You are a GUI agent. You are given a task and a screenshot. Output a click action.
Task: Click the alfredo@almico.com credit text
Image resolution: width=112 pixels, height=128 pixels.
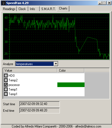pyautogui.click(x=88, y=126)
